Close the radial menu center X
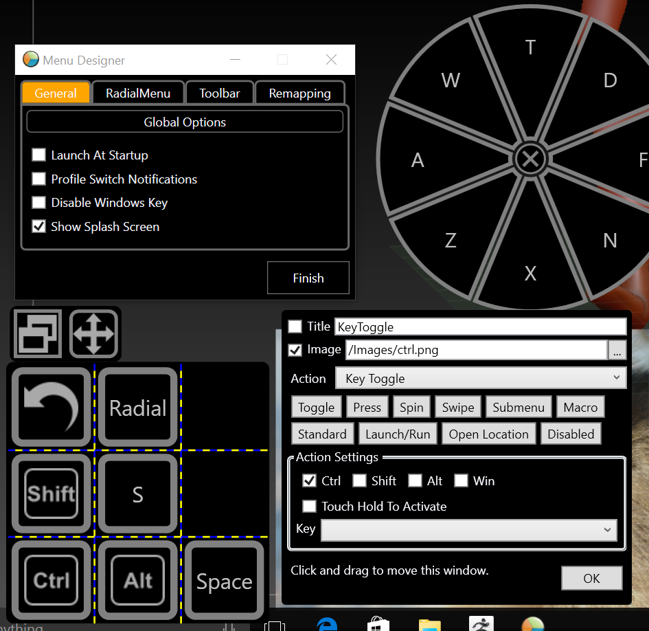 (530, 159)
